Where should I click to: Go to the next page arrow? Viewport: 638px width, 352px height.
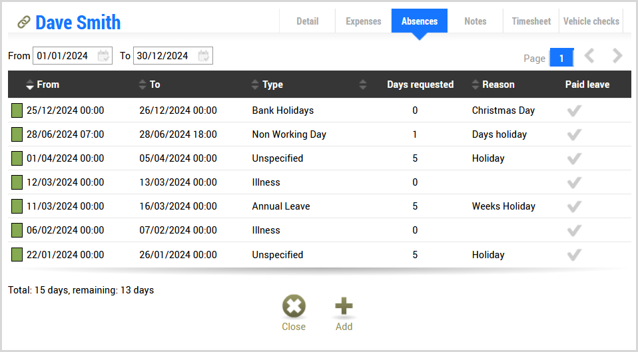(x=617, y=57)
